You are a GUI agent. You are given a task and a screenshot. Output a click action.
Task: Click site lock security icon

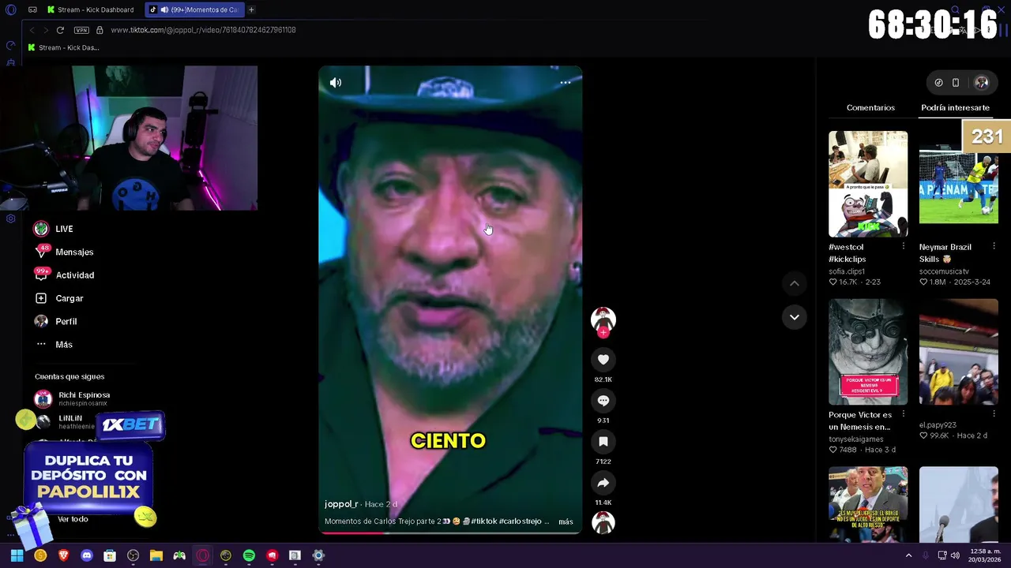(x=100, y=30)
